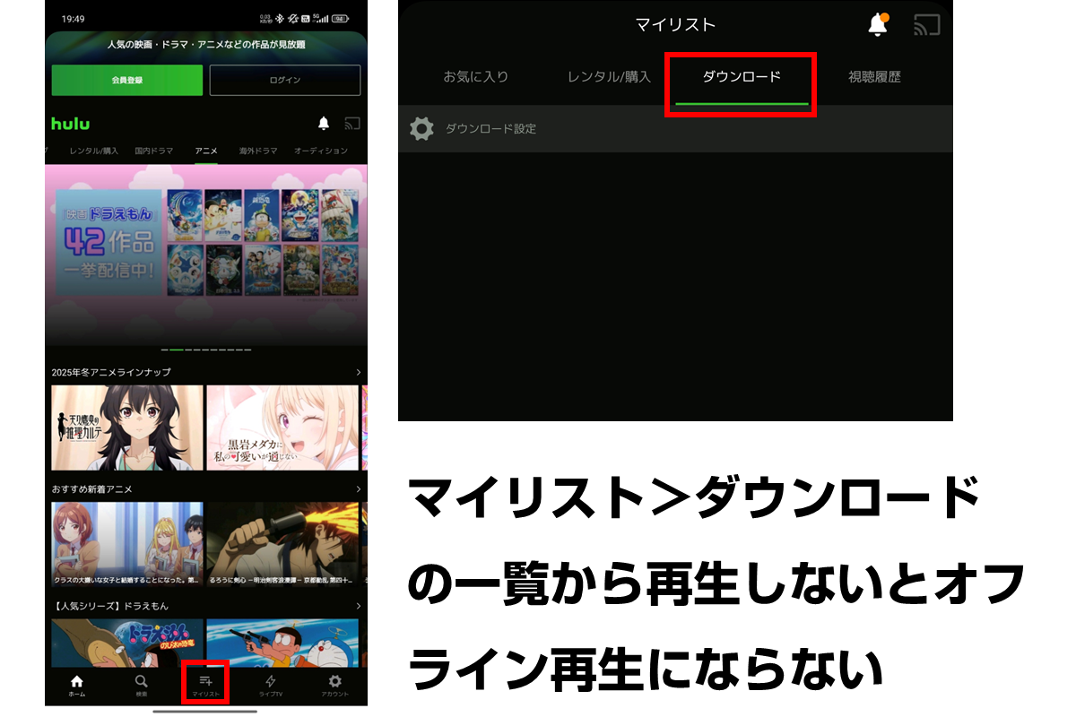Viewport: 1076px width, 717px height.
Task: Select 国内ドラマ category tab
Action: [x=153, y=151]
